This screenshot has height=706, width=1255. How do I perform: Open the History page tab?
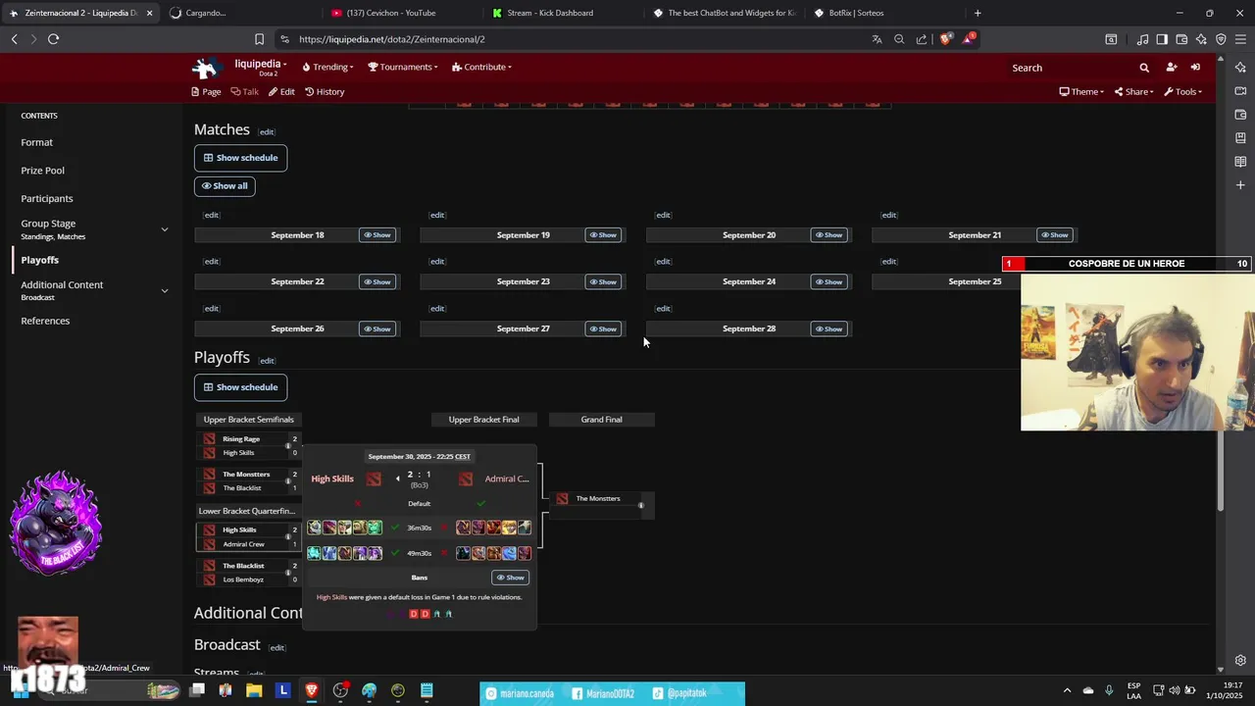tap(325, 91)
